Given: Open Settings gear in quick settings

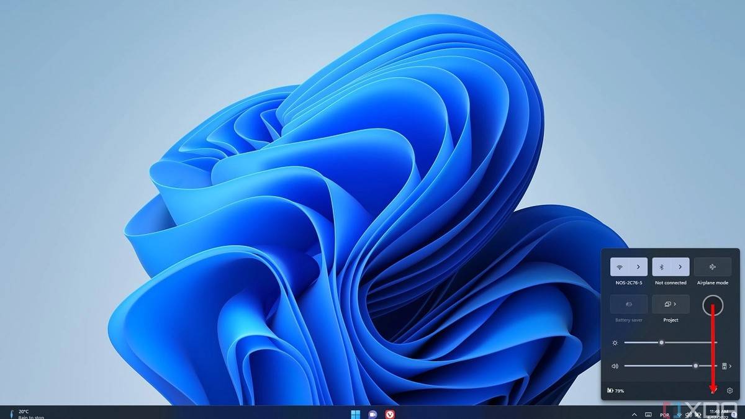Looking at the screenshot, I should (x=730, y=390).
